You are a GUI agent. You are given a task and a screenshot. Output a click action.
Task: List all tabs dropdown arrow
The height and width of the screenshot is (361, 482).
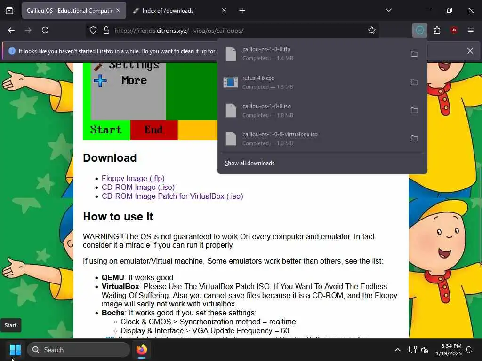click(x=388, y=10)
